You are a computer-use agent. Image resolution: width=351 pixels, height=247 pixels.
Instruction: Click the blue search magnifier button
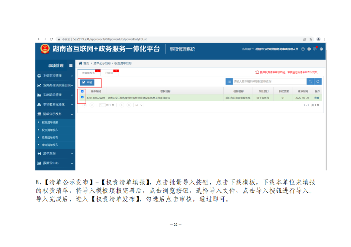pos(310,81)
